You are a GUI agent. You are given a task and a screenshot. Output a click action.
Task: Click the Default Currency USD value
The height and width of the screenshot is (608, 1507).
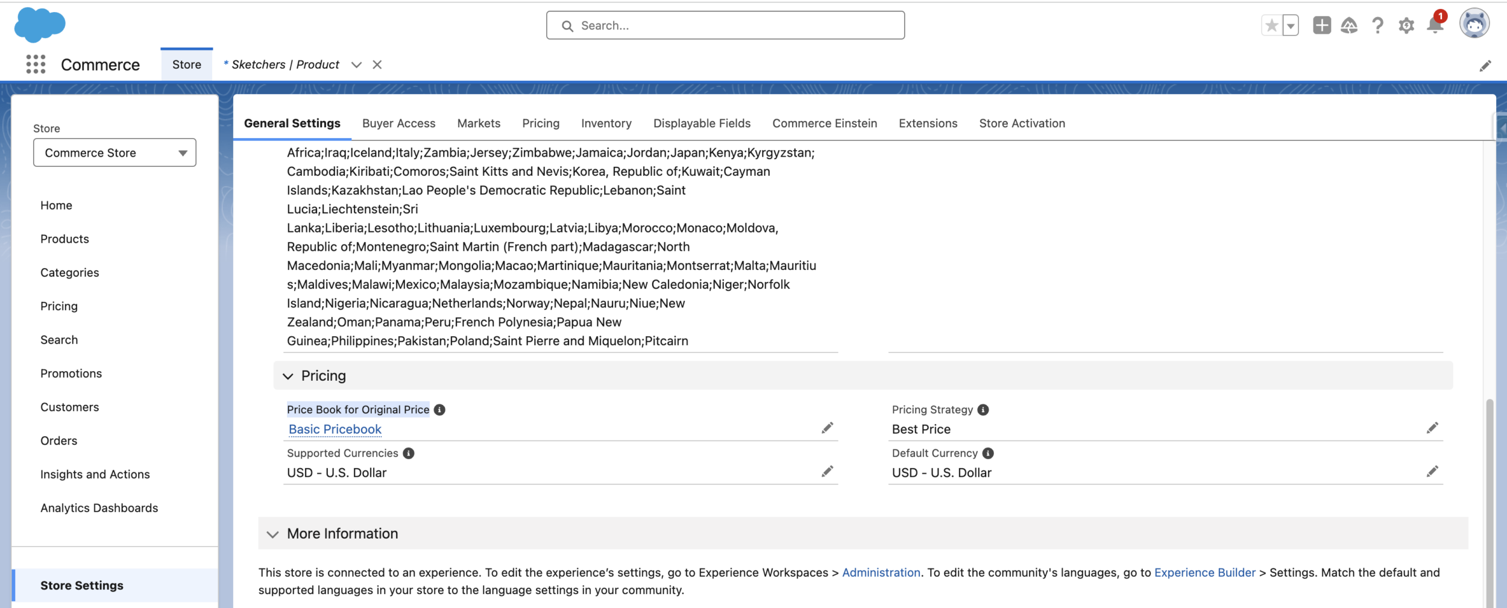942,472
